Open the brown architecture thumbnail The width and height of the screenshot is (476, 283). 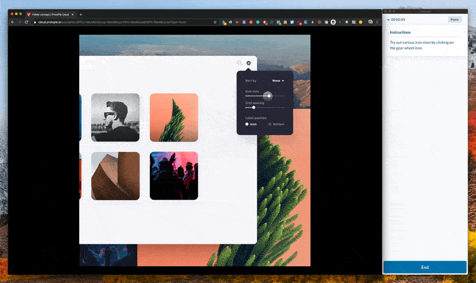(116, 176)
